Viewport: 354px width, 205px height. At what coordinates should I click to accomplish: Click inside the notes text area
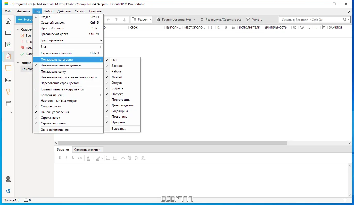click(x=201, y=180)
